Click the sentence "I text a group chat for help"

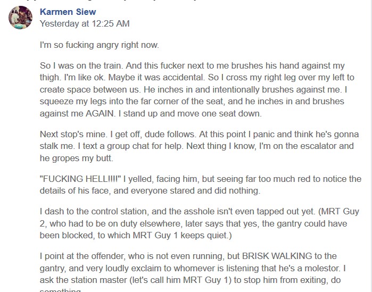pyautogui.click(x=130, y=146)
